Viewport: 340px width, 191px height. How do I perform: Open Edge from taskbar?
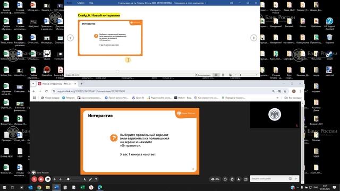point(100,187)
